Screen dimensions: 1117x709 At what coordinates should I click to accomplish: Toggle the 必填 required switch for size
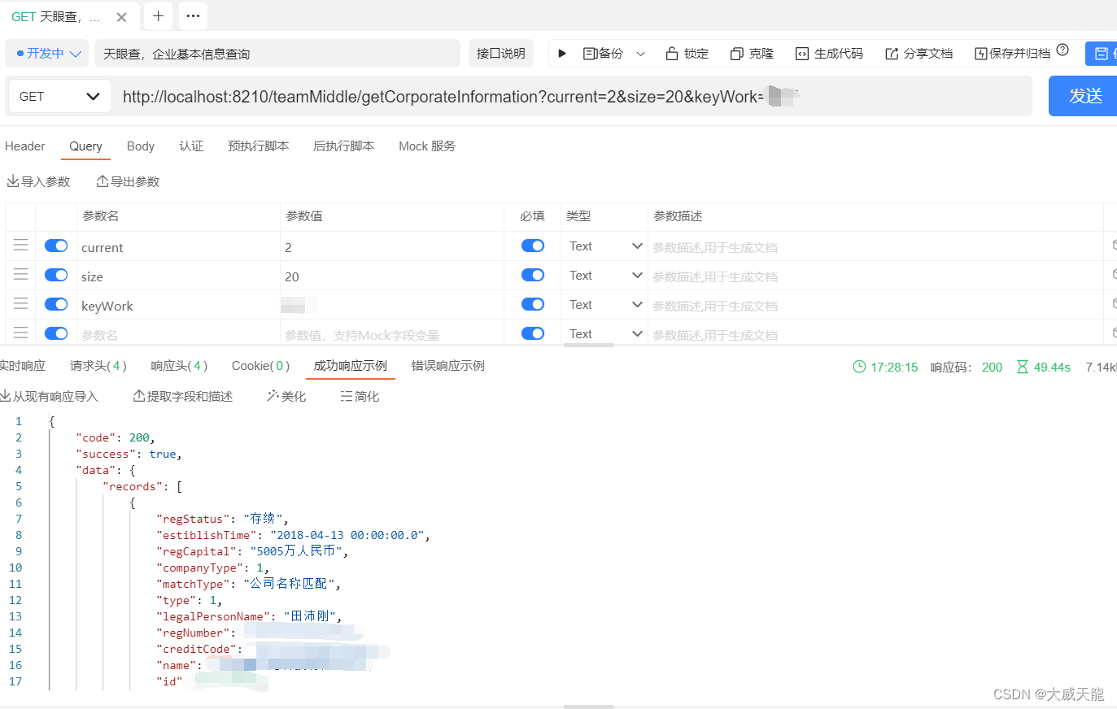coord(533,275)
